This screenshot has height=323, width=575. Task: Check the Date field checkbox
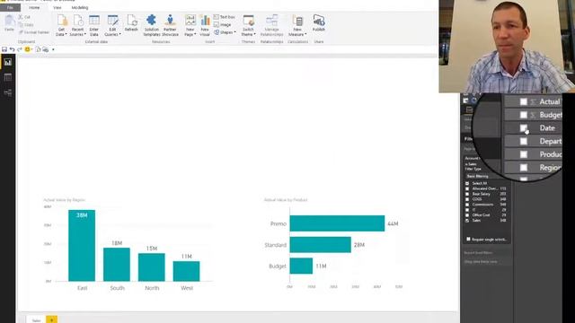[x=523, y=127]
